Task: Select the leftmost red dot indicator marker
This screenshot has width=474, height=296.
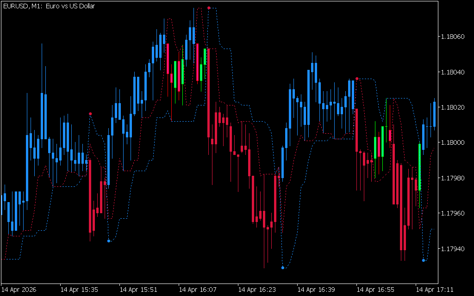Action: [x=90, y=114]
